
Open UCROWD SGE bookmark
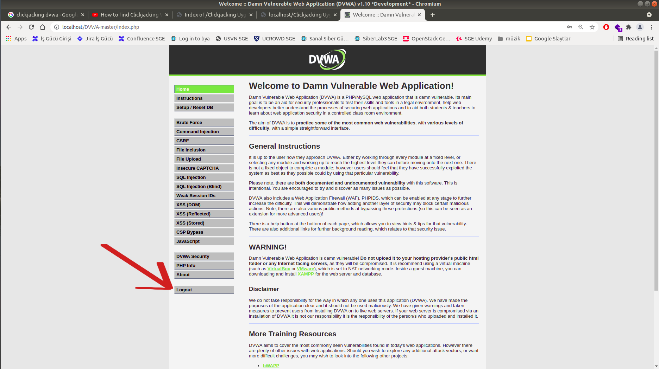click(x=275, y=39)
